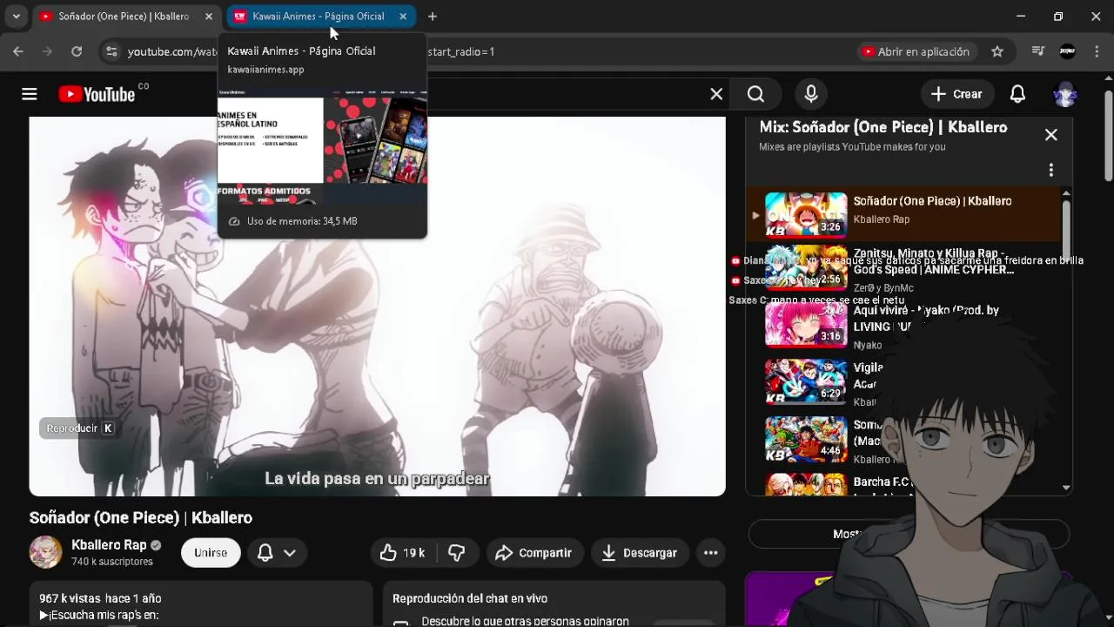This screenshot has height=627, width=1114.
Task: Play Zenitsu, Minato y Killua Rap thumbnail
Action: (x=806, y=268)
